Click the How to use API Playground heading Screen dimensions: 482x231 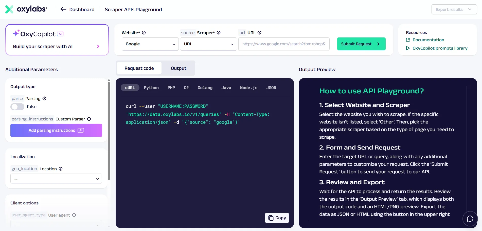371,91
